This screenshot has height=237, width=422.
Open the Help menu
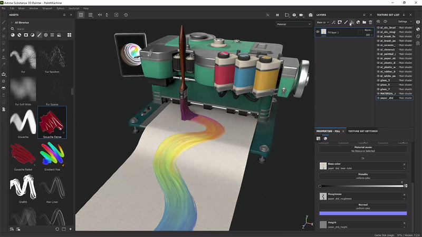pos(86,8)
